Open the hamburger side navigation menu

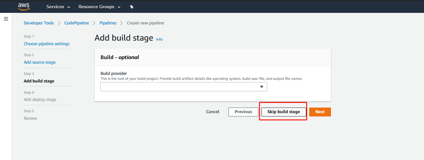click(x=6, y=19)
